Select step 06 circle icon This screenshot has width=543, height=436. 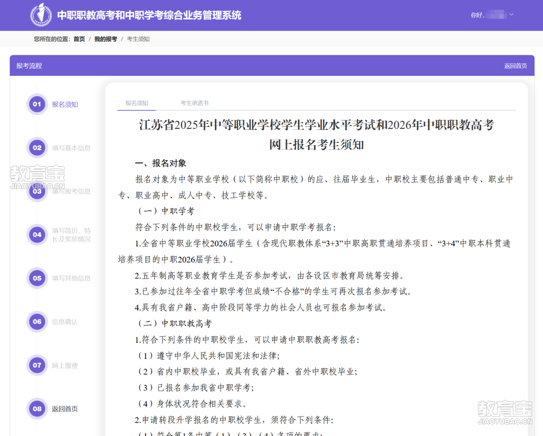(x=37, y=322)
